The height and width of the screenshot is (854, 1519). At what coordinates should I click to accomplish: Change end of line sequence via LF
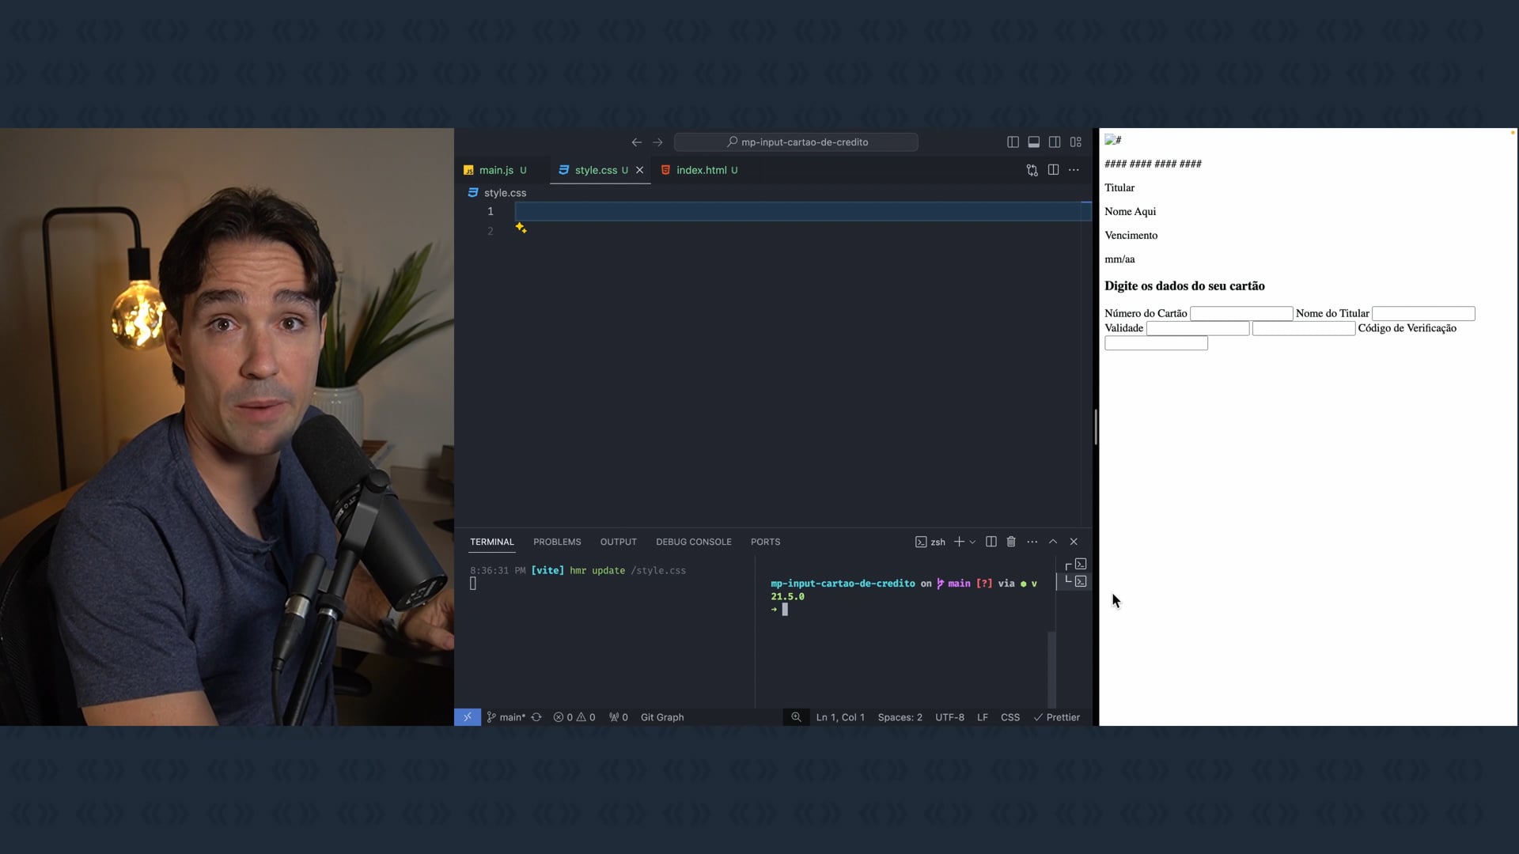coord(983,717)
